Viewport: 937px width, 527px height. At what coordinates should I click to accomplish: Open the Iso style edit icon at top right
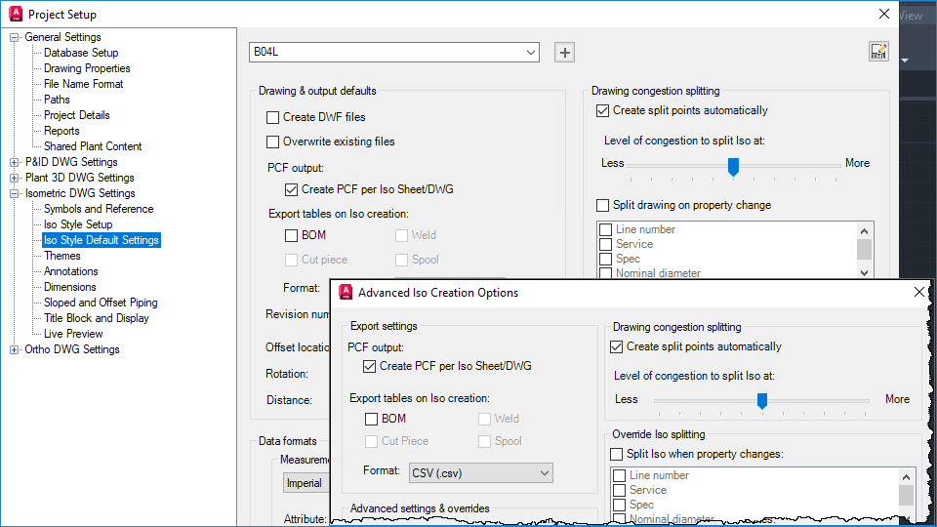tap(878, 52)
